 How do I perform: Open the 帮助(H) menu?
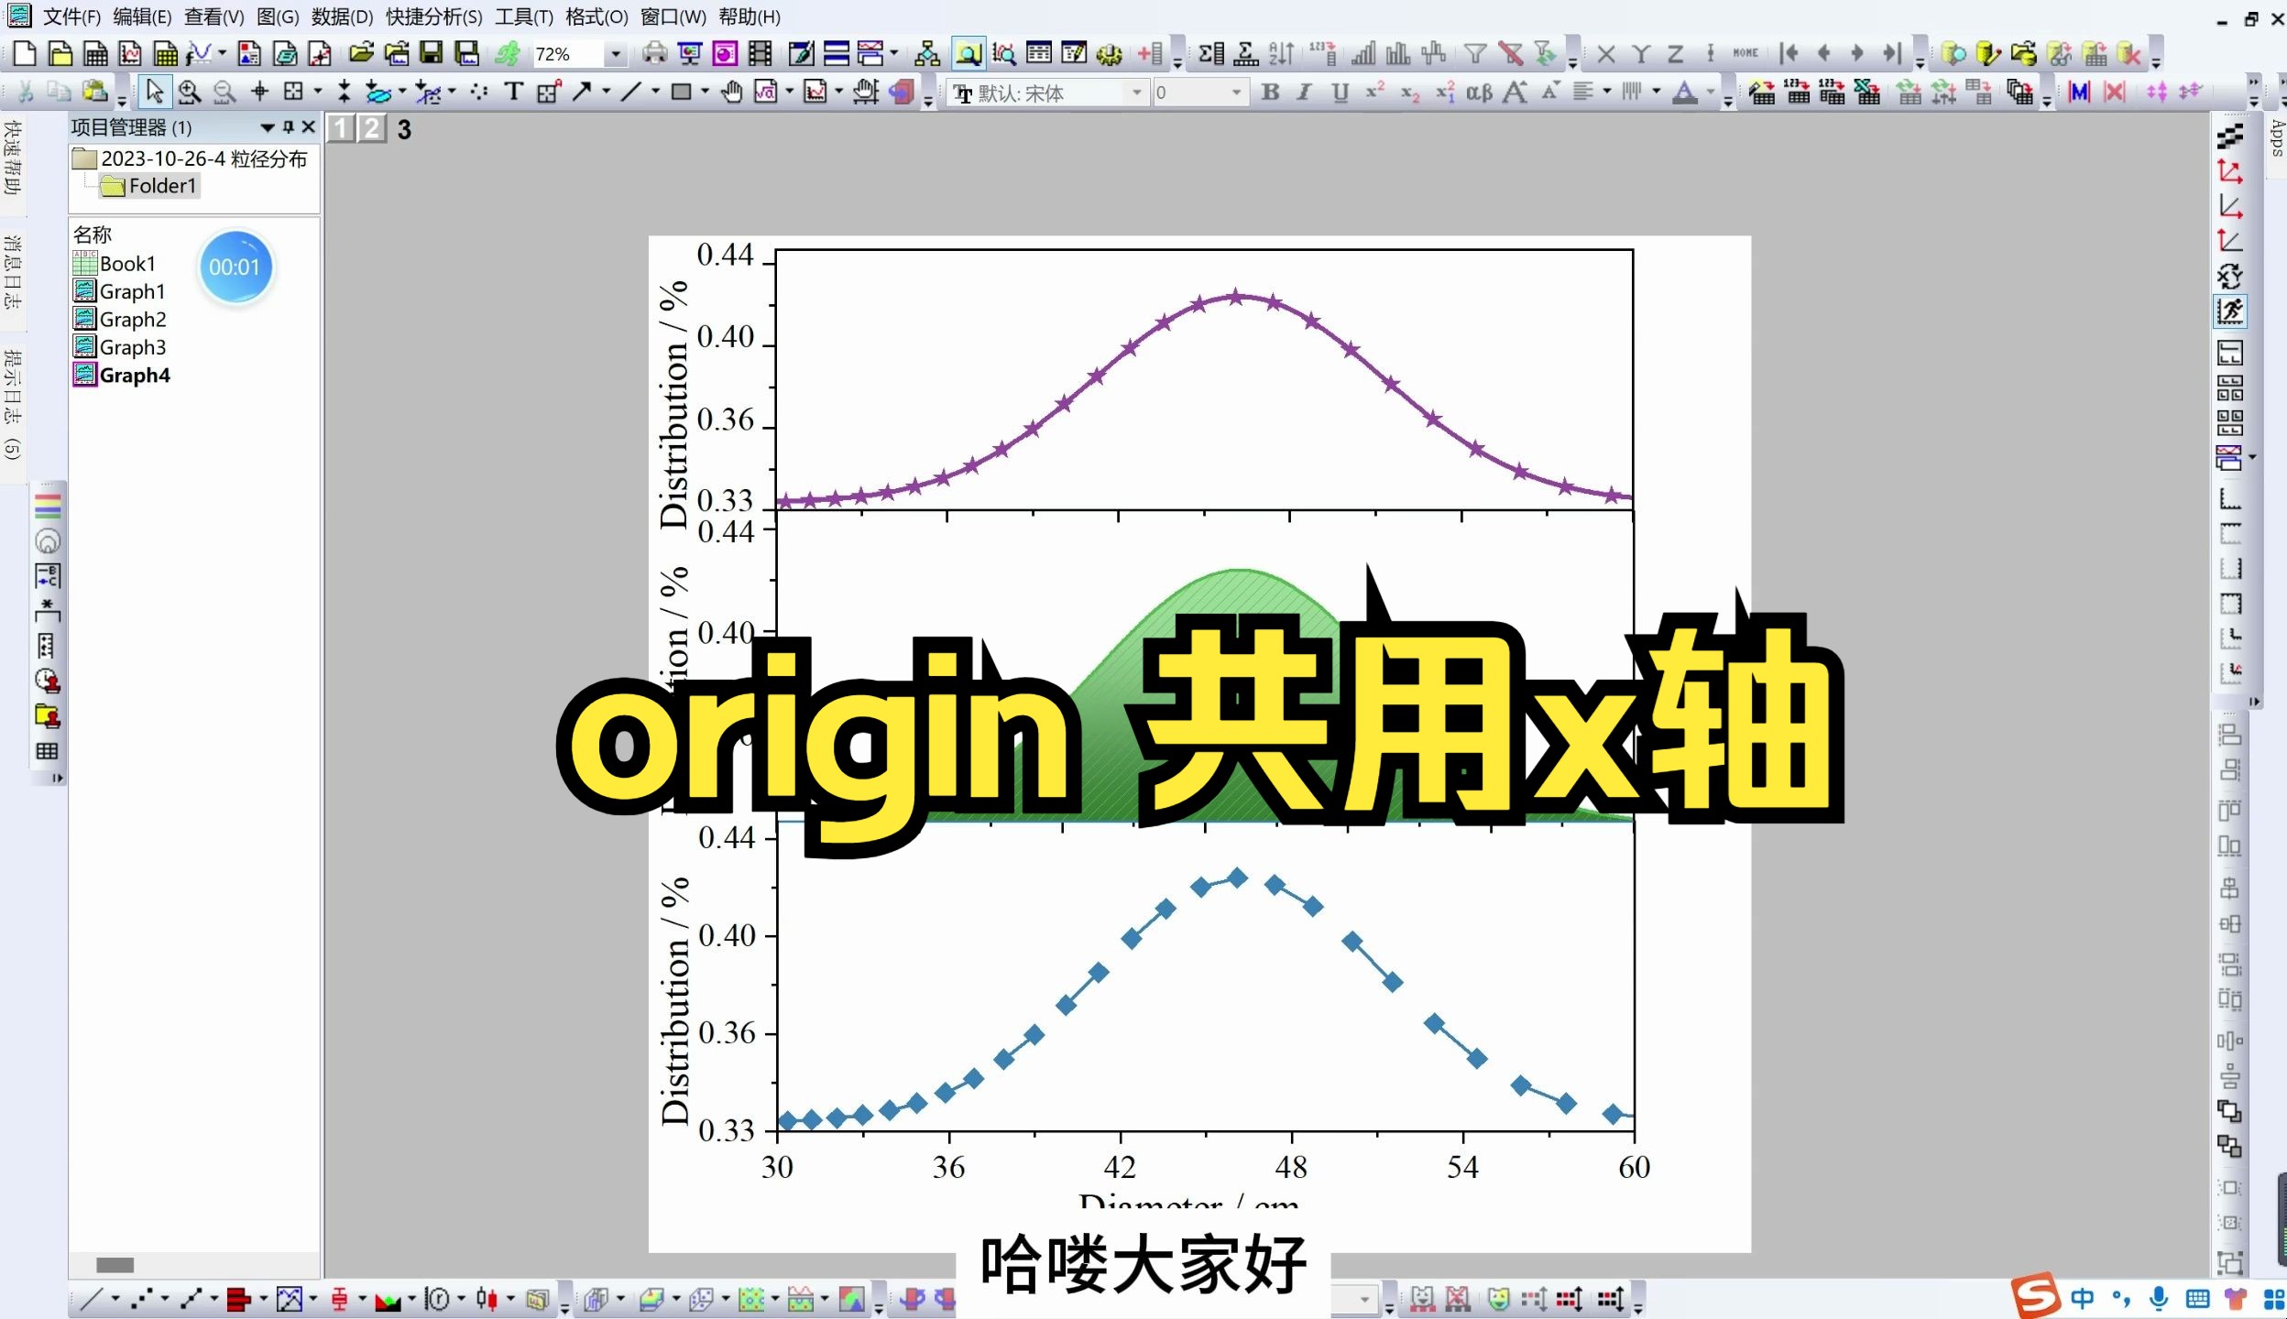[x=750, y=16]
